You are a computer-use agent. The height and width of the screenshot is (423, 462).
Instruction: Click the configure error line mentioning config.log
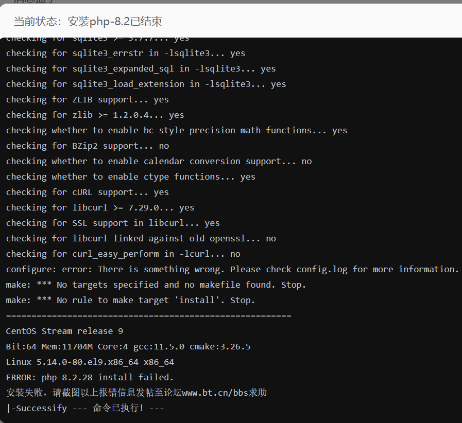coord(232,269)
